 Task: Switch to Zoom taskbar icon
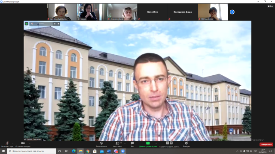[123, 151]
